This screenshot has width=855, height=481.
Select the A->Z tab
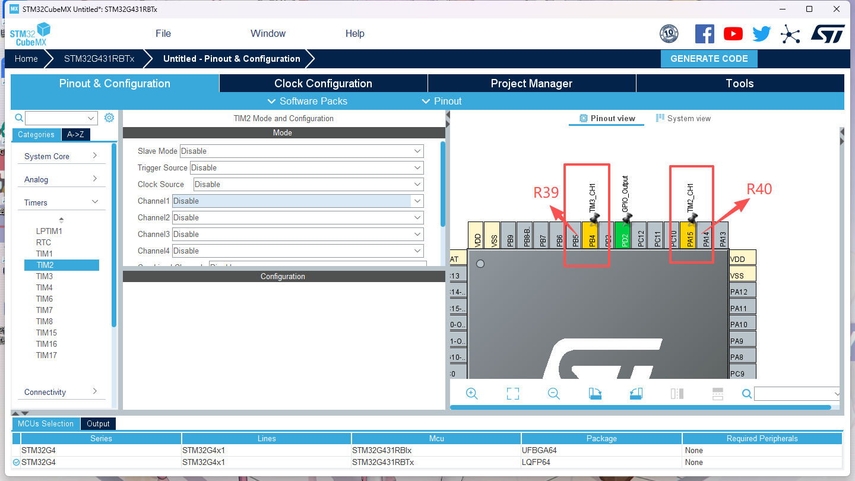pos(75,135)
